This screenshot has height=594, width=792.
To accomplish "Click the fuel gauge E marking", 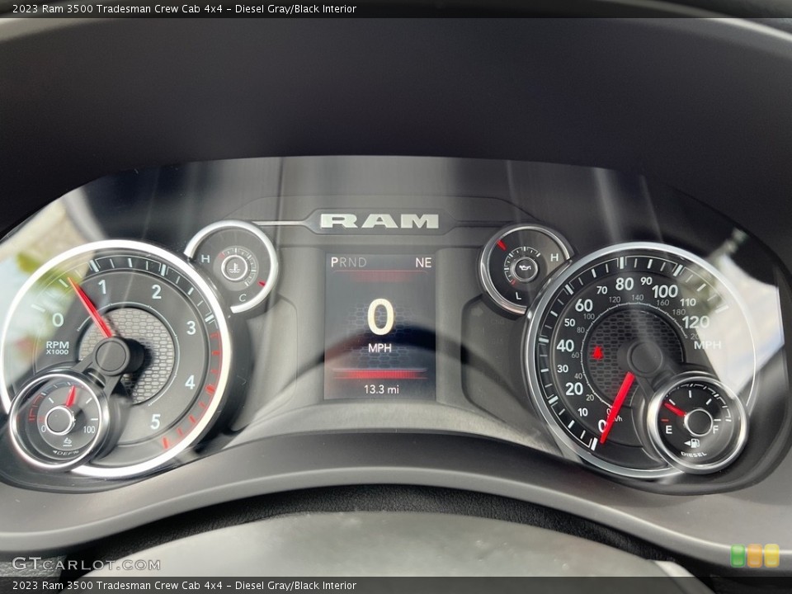I will pos(669,430).
